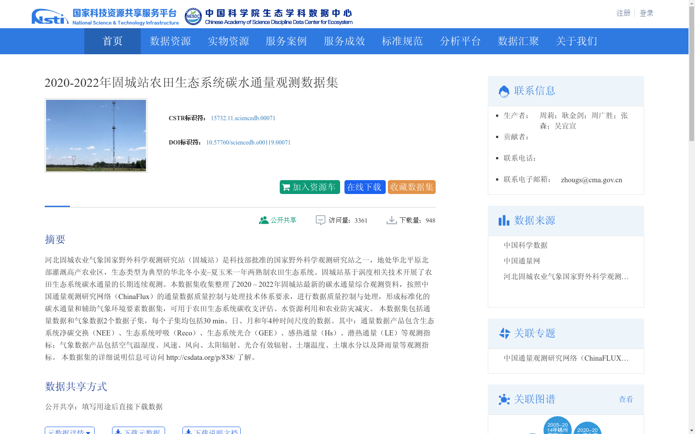695x434 pixels.
Task: Open the 关于我们 menu item
Action: [576, 41]
